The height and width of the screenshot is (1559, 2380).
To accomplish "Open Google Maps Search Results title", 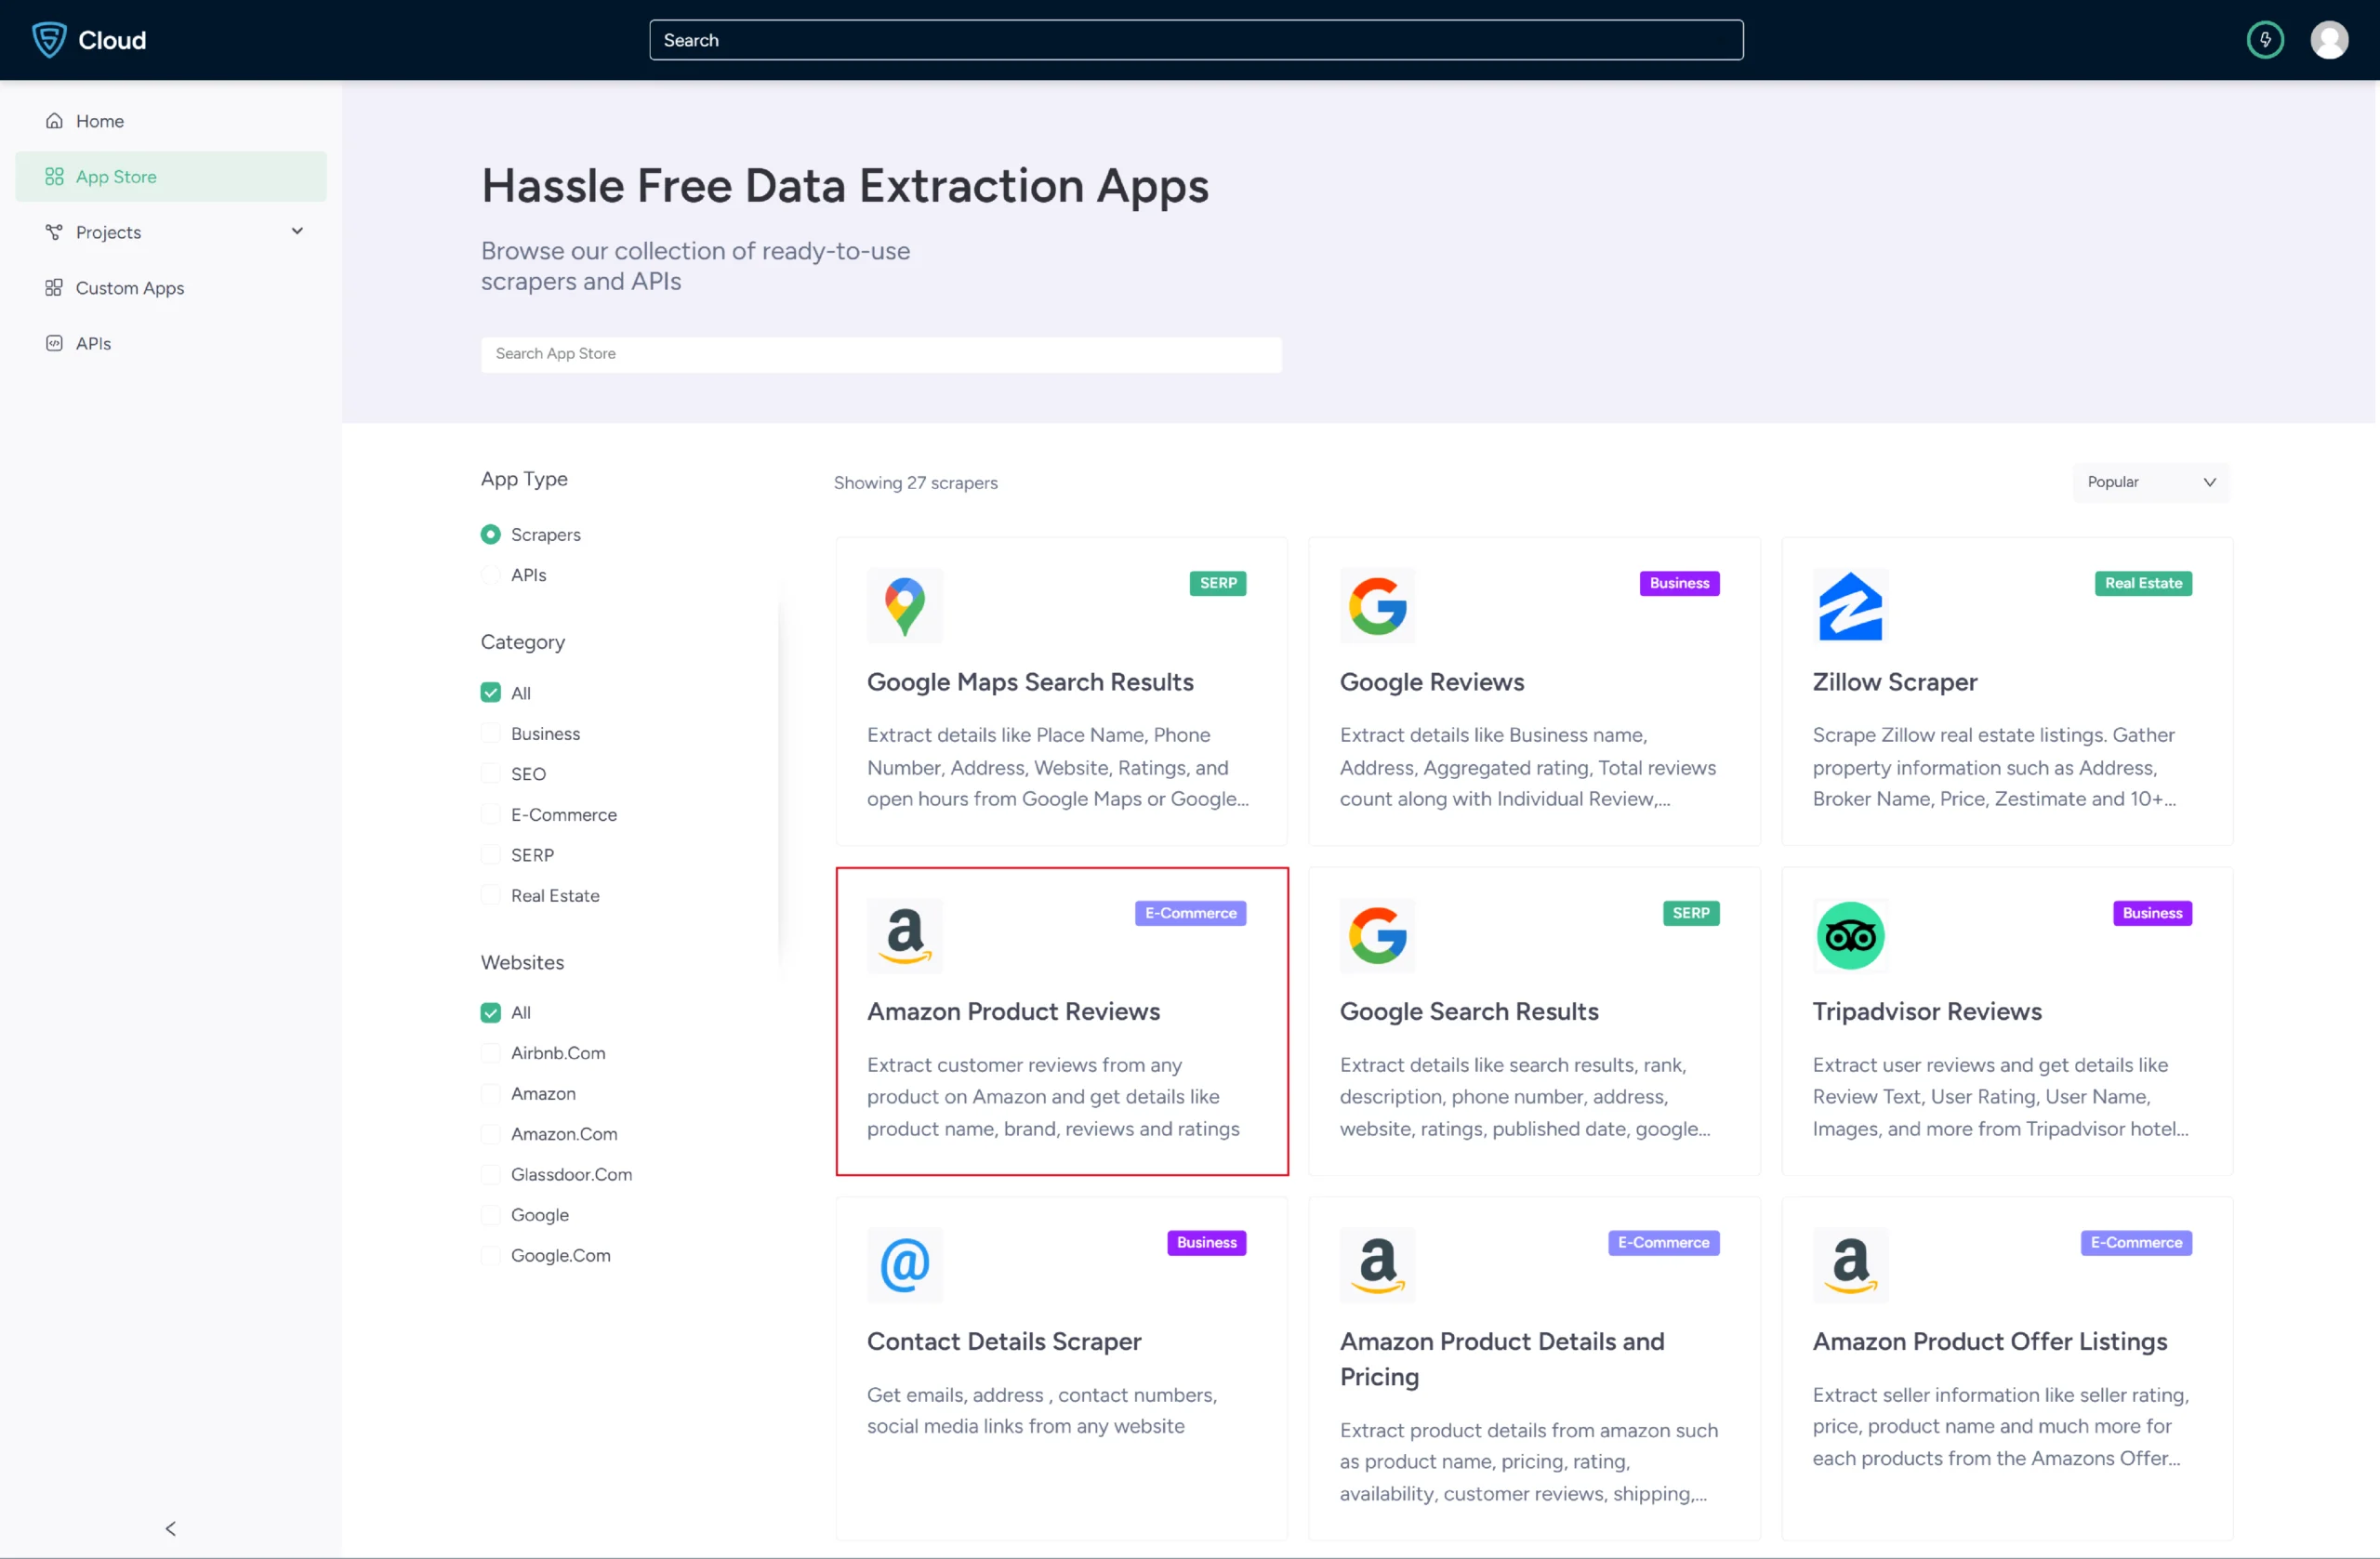I will pos(1030,681).
